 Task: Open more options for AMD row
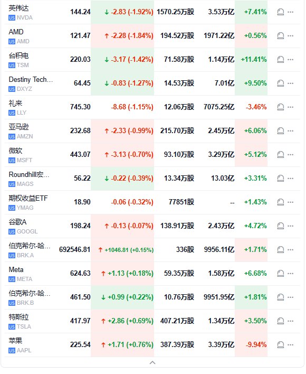coord(291,36)
